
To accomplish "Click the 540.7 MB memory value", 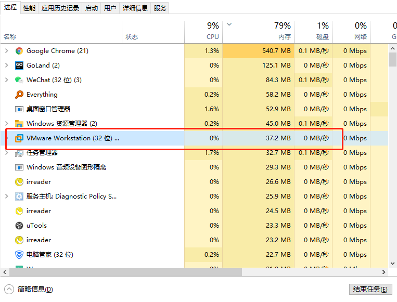I will 276,51.
